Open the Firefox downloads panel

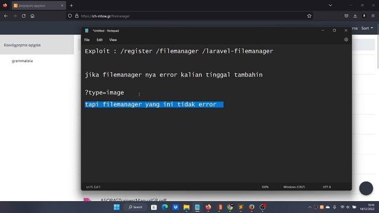(x=355, y=16)
